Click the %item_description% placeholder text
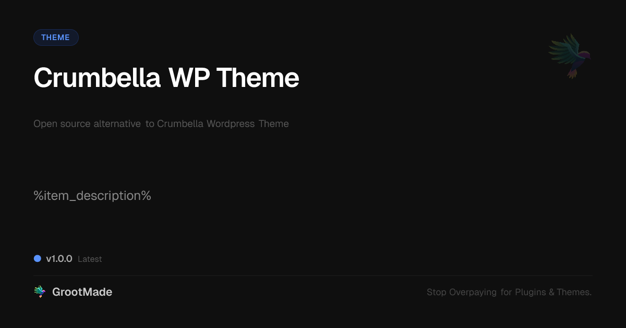 [92, 196]
